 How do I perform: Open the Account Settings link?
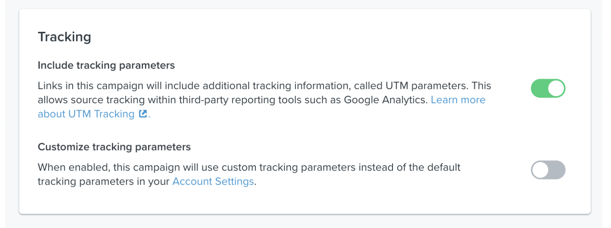[213, 181]
